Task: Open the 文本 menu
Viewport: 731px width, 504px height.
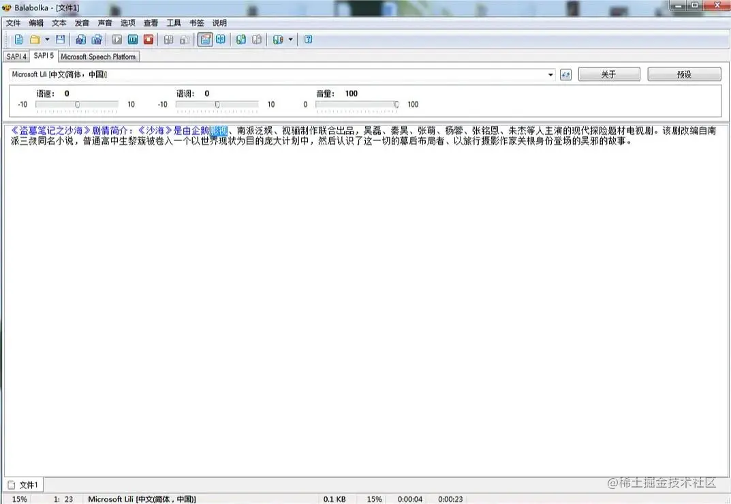Action: pos(59,23)
